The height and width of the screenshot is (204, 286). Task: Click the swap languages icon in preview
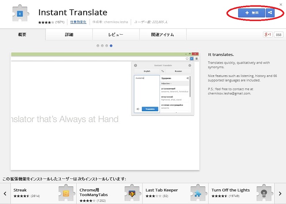click(x=163, y=71)
